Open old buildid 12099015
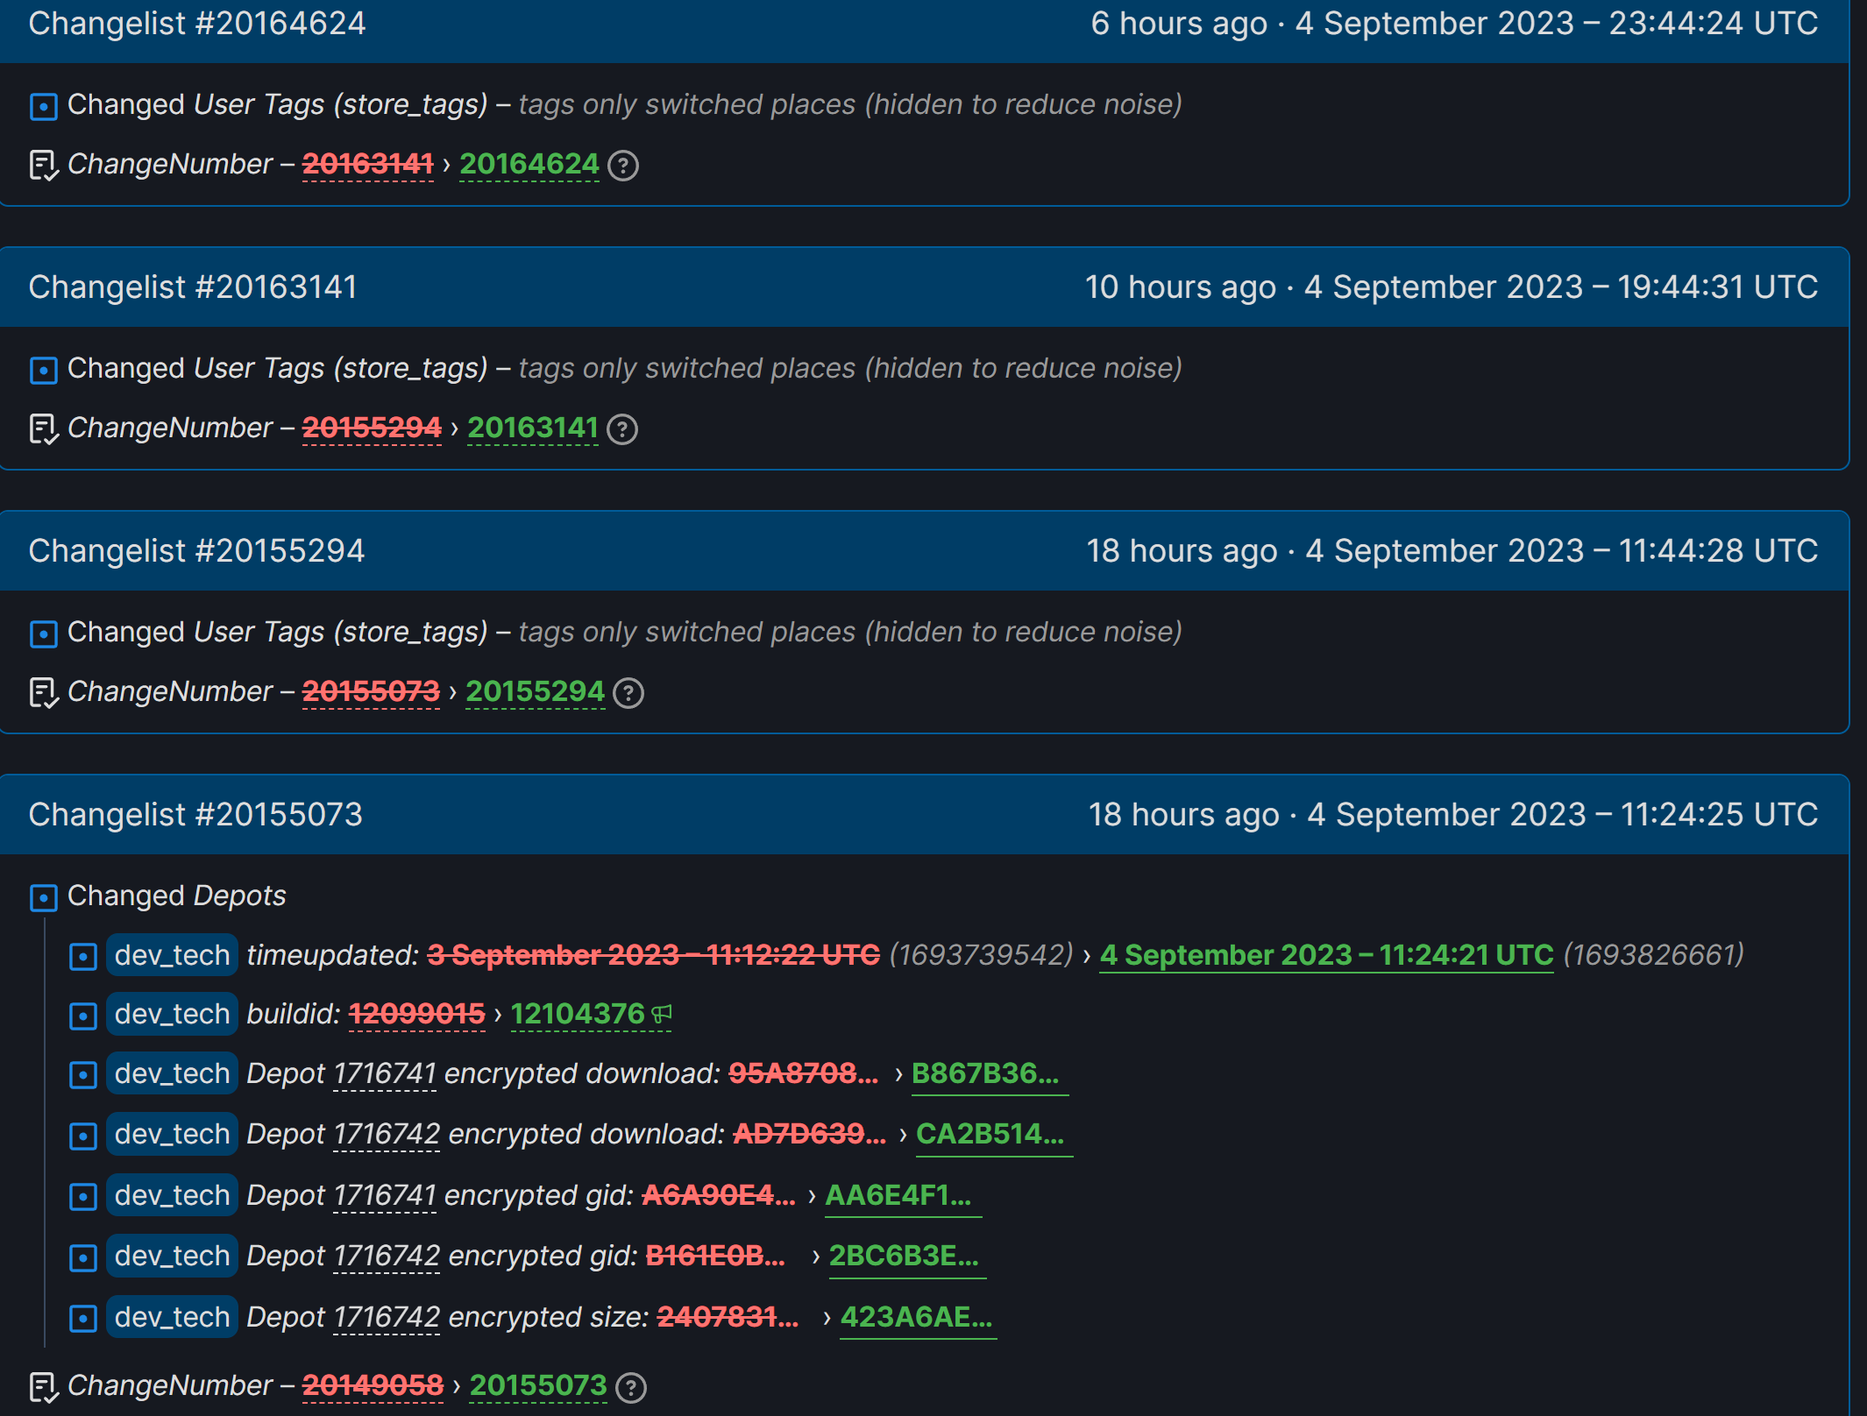The width and height of the screenshot is (1867, 1416). pos(417,1014)
